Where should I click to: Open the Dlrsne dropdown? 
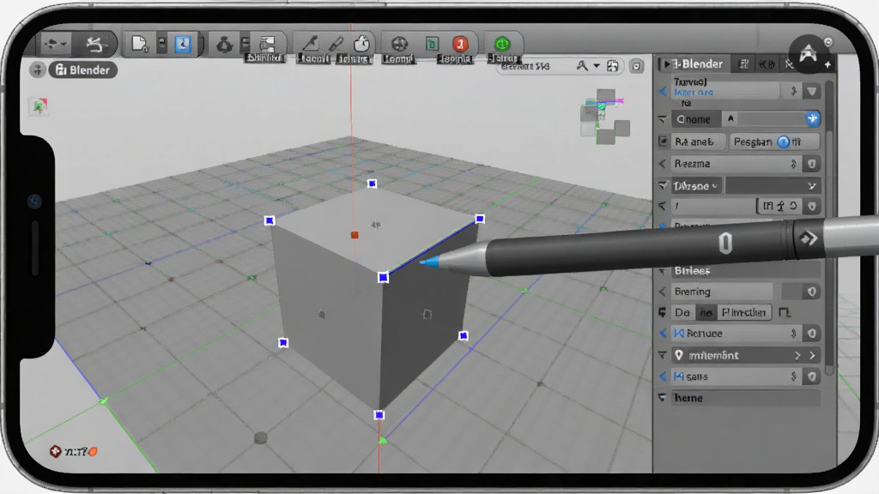click(x=695, y=186)
